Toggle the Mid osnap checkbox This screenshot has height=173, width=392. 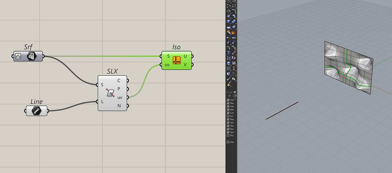coord(228,110)
